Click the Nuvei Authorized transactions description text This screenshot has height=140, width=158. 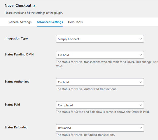[x=86, y=89]
